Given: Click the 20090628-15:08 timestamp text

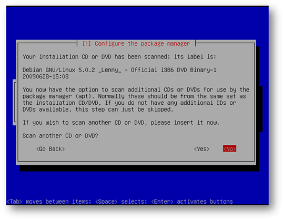Looking at the screenshot, I should pos(45,77).
